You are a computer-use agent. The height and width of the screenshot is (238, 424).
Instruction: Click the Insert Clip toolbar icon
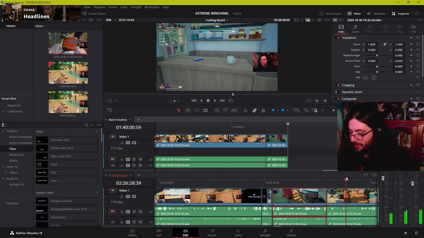[x=217, y=110]
